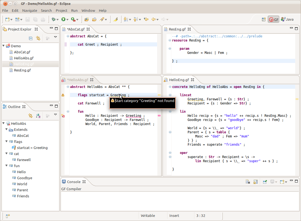Fold the param block in ResEng.gf
The width and height of the screenshot is (301, 221).
170,49
